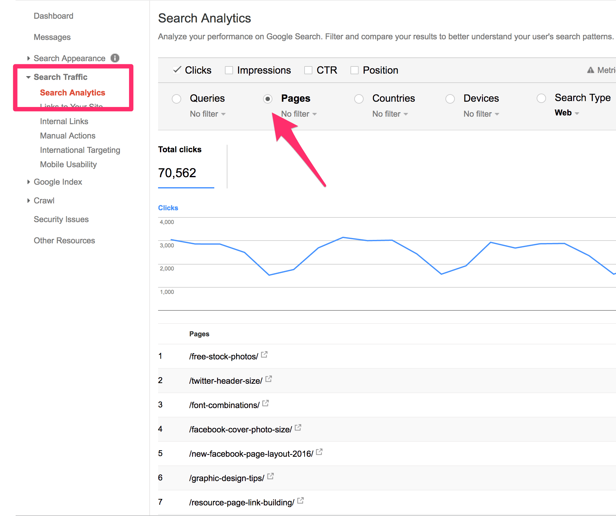Open external link icon for /resource-page-link-building/

coord(301,501)
